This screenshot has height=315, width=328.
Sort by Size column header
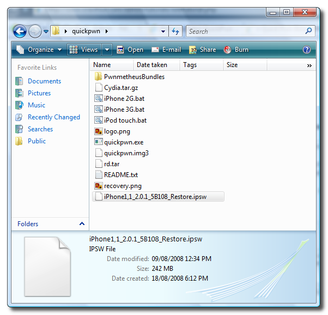pos(245,65)
